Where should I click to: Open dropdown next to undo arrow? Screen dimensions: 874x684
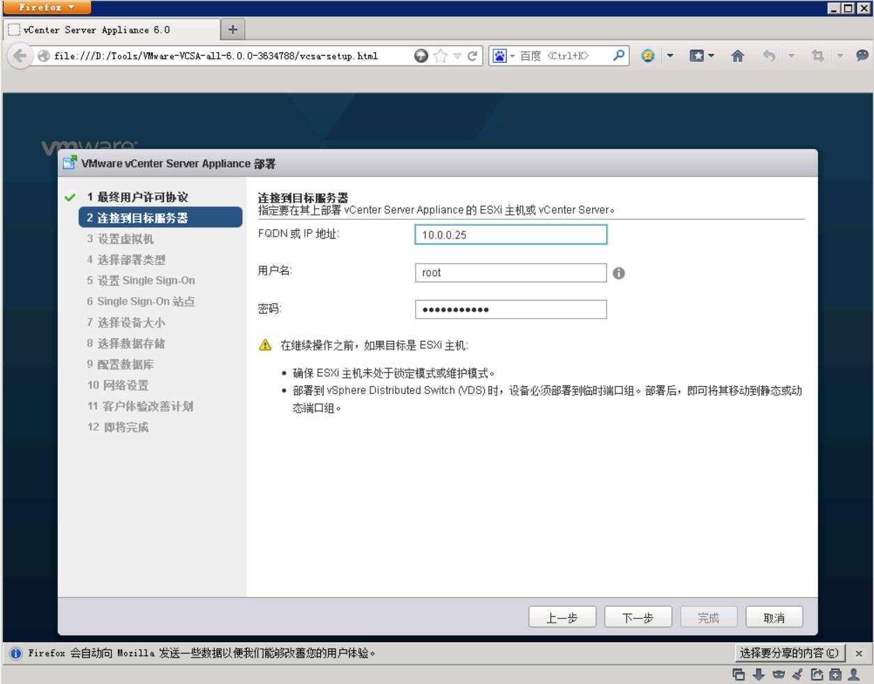(791, 56)
